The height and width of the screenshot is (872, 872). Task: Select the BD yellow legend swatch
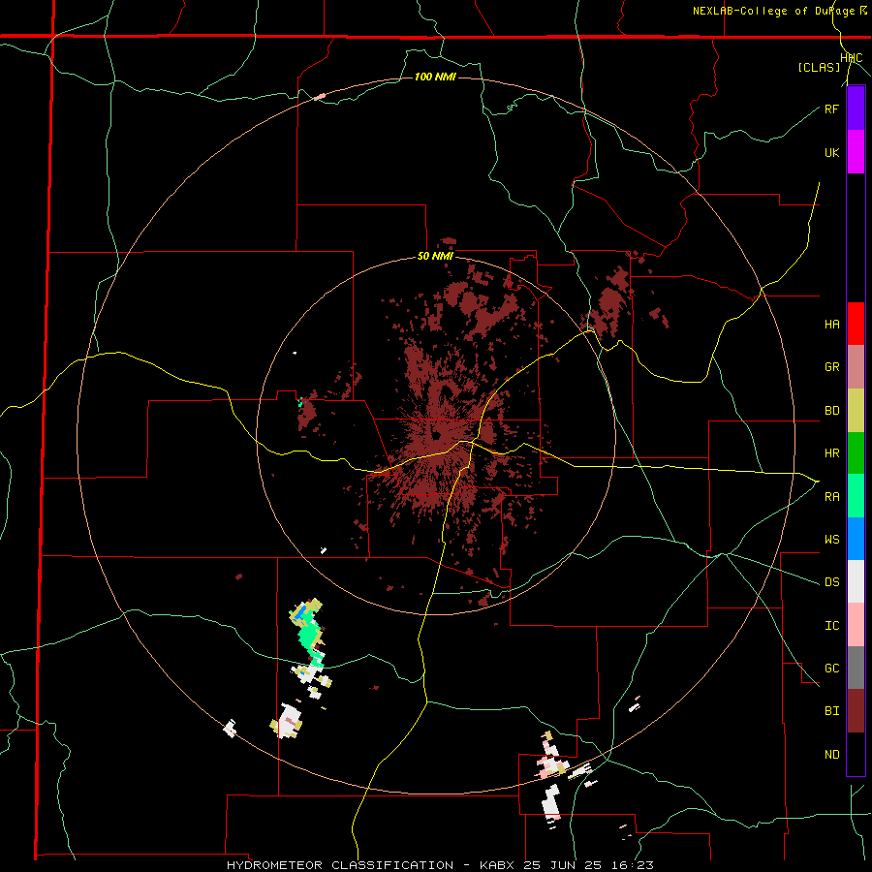click(856, 410)
